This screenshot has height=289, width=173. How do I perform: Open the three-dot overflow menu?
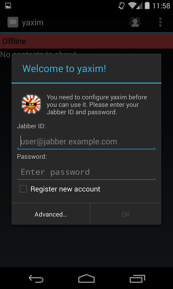click(160, 22)
